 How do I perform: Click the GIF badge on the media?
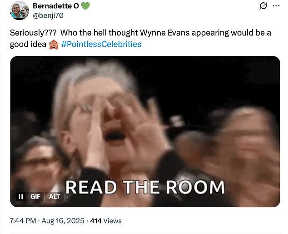[x=35, y=197]
